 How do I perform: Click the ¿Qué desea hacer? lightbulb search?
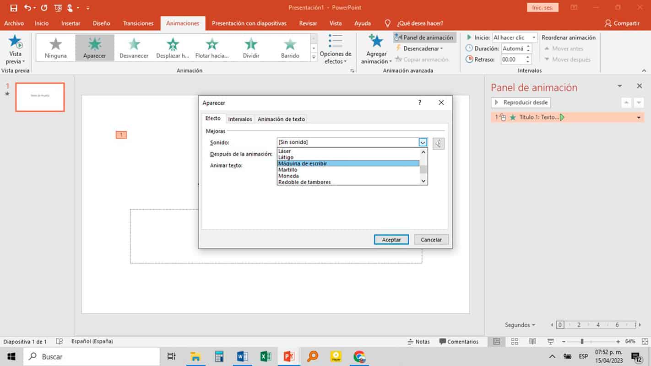[388, 23]
